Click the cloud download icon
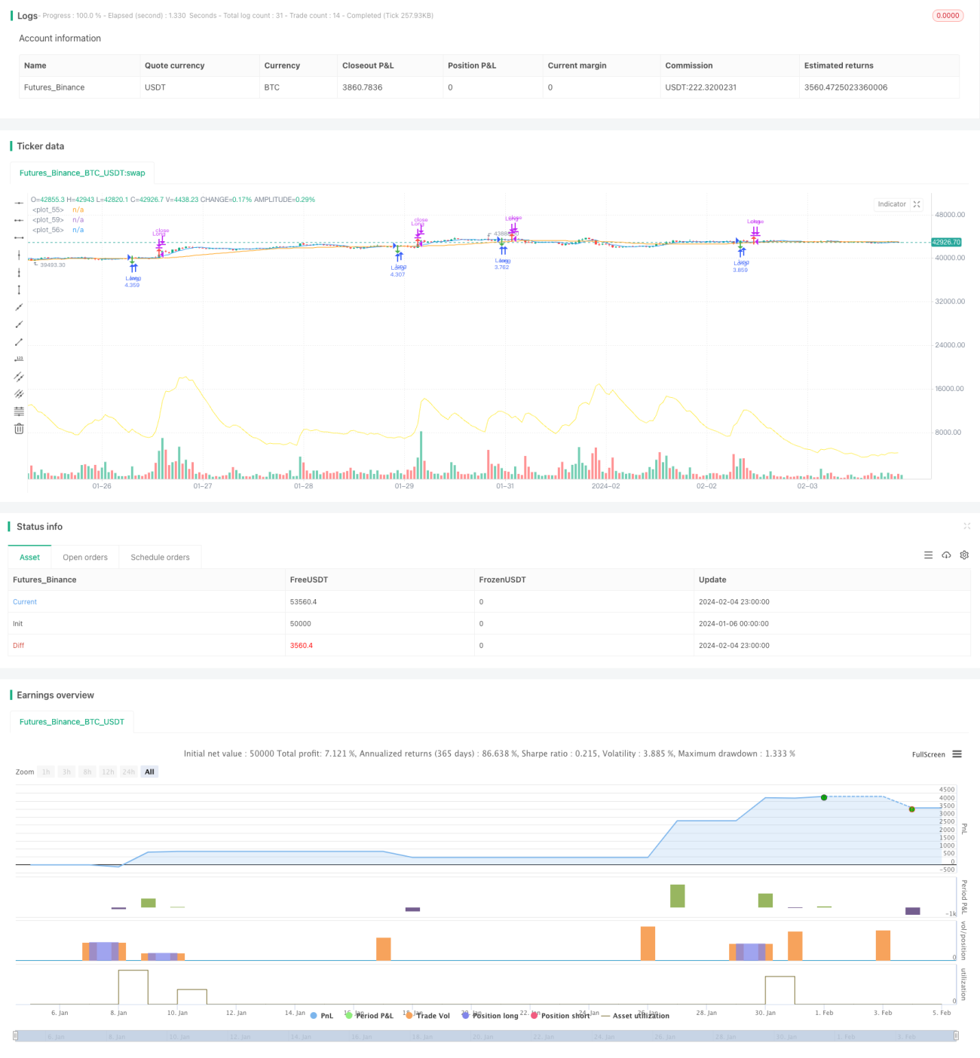The width and height of the screenshot is (980, 1058). [946, 555]
